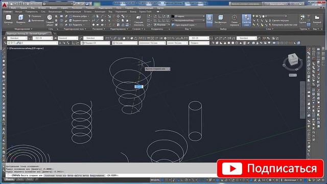Expand the Редактирование тела panel

(75, 29)
